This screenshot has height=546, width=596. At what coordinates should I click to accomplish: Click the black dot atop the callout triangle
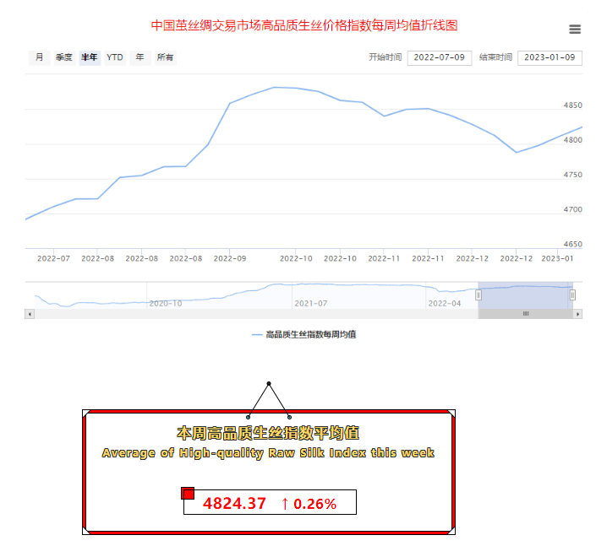(269, 384)
